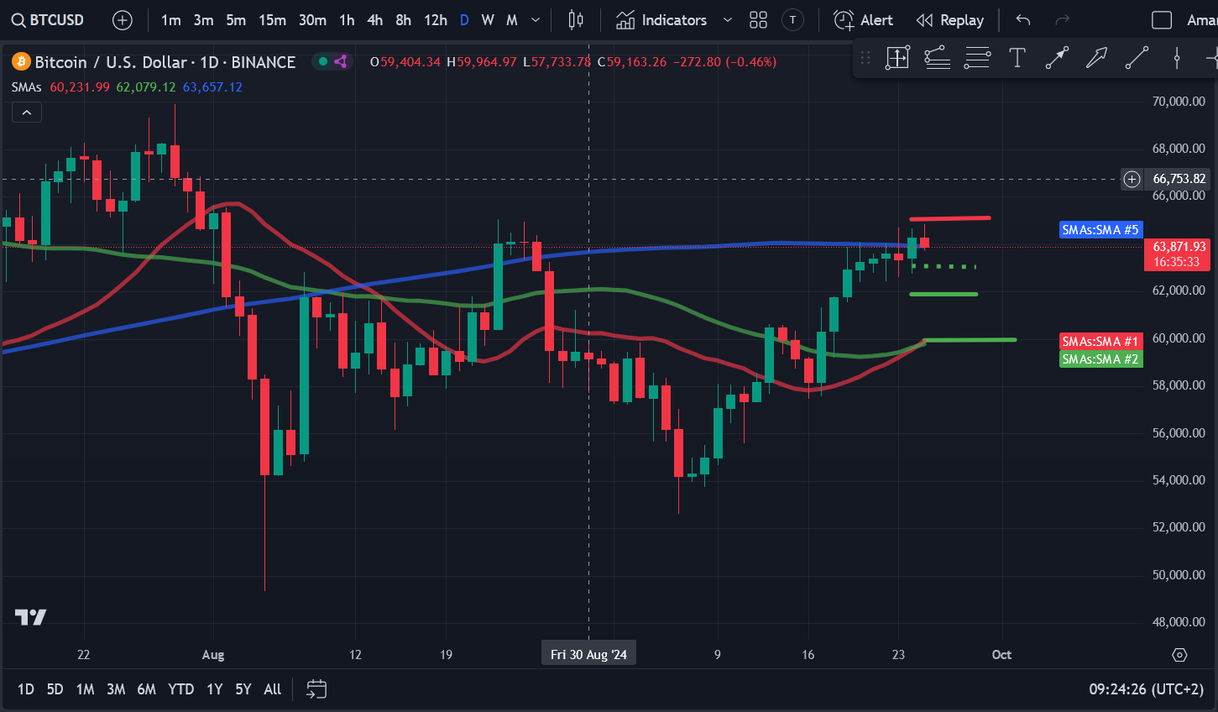This screenshot has height=712, width=1218.
Task: Select the 4h timeframe
Action: (375, 20)
